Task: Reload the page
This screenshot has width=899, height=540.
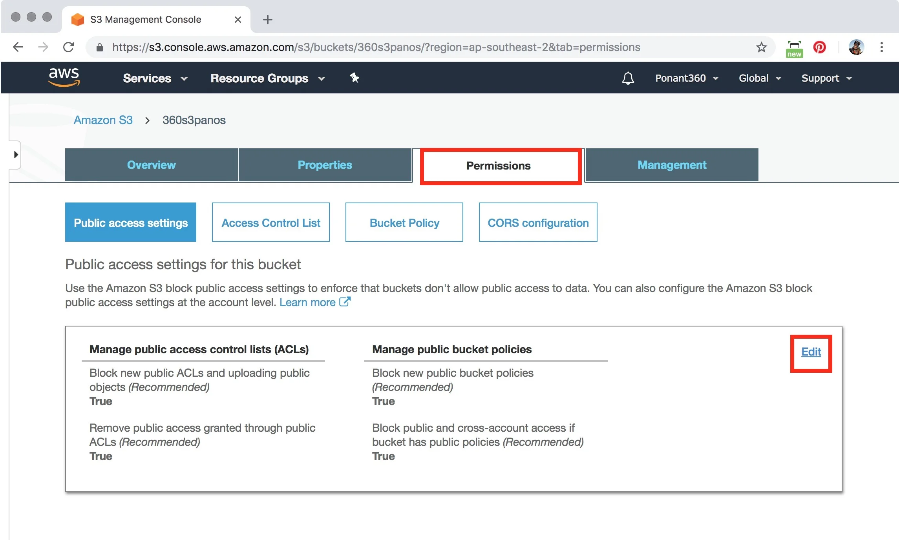Action: point(69,47)
